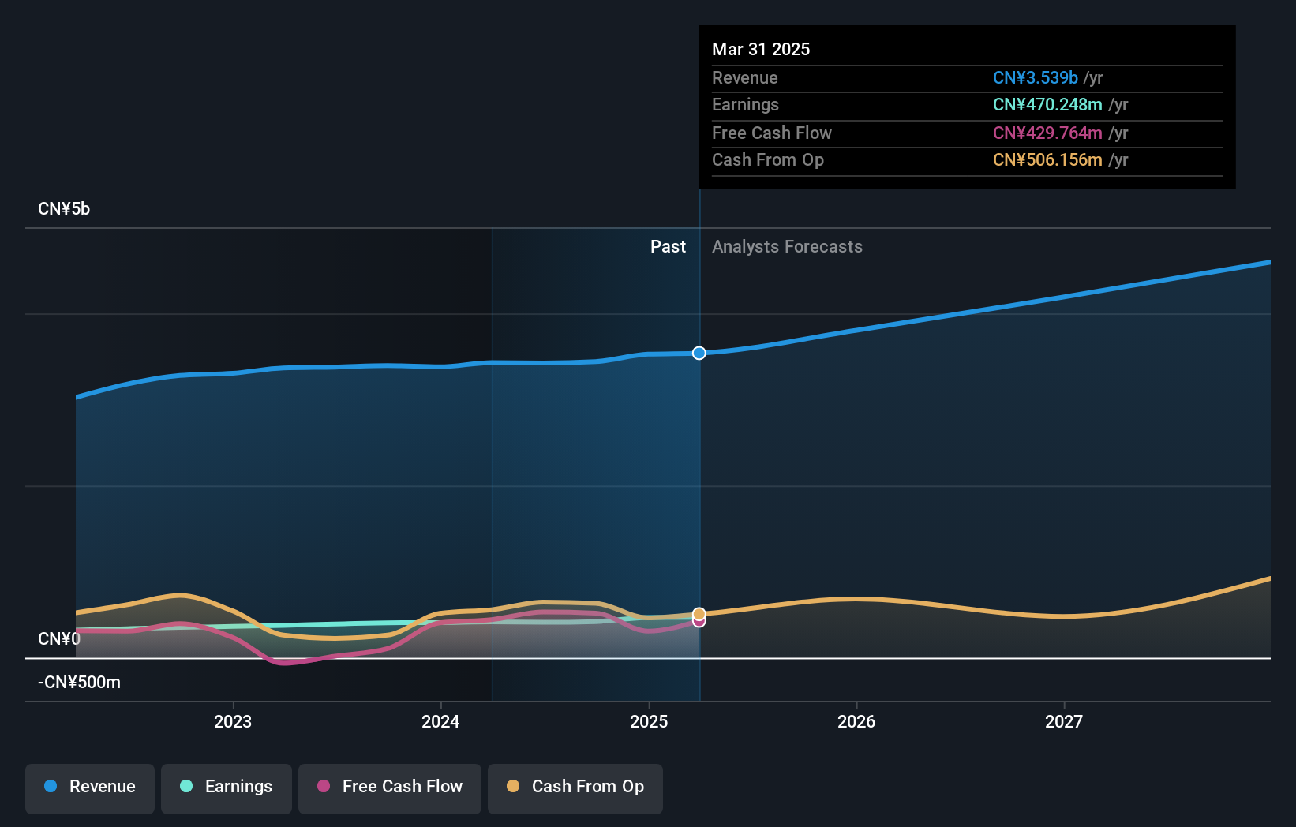Screen dimensions: 1296x827
Task: Click the 2025 x-axis label
Action: click(649, 721)
